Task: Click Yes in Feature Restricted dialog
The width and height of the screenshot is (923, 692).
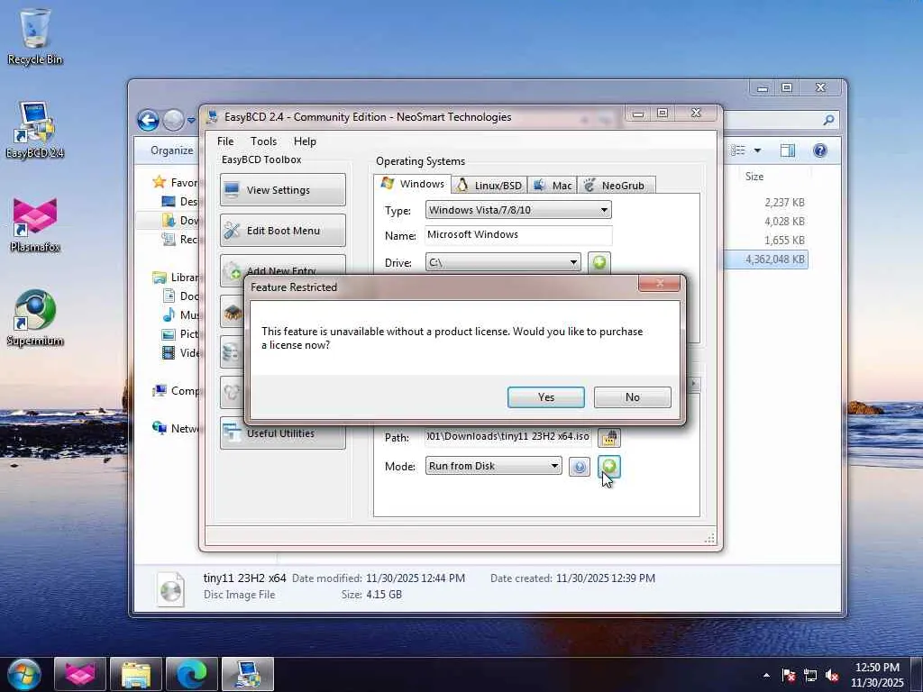Action: tap(545, 397)
